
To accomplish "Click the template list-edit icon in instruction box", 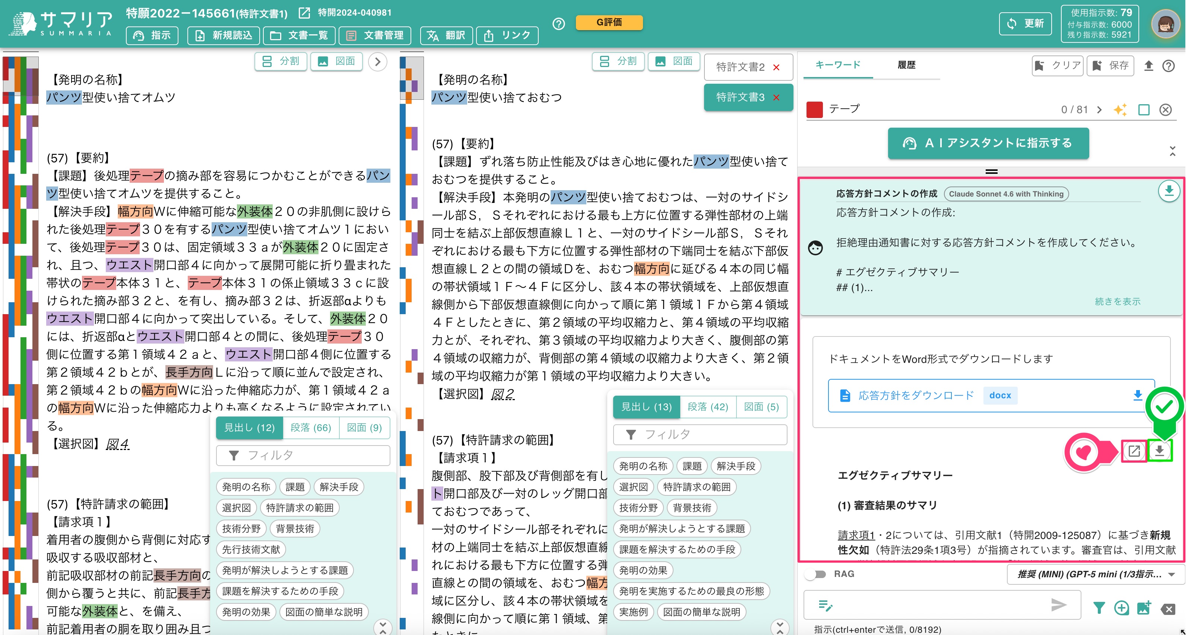I will click(825, 605).
